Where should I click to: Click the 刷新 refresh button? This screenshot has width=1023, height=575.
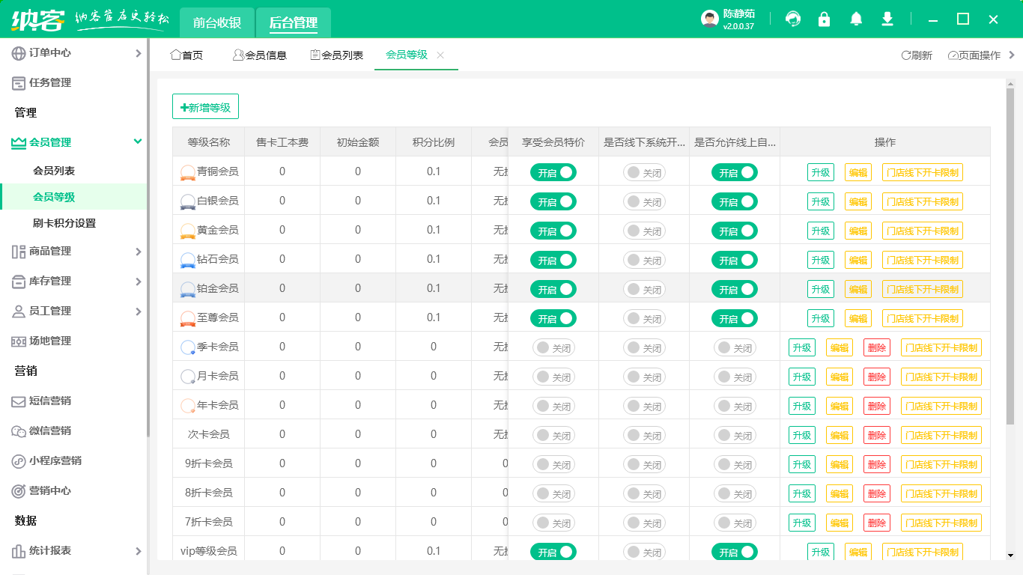pos(917,55)
